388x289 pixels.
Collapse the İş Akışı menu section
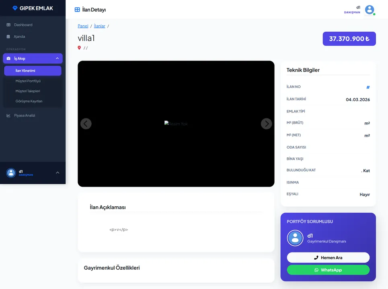(x=57, y=59)
